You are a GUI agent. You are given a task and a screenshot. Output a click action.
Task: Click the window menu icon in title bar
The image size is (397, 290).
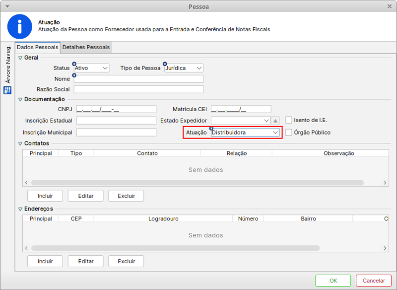6,6
